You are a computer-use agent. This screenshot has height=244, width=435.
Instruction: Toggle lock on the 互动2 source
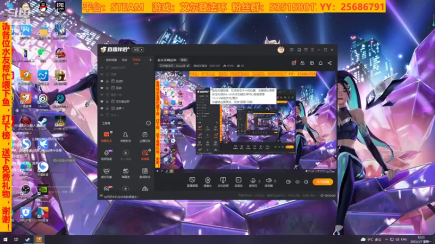pyautogui.click(x=107, y=81)
